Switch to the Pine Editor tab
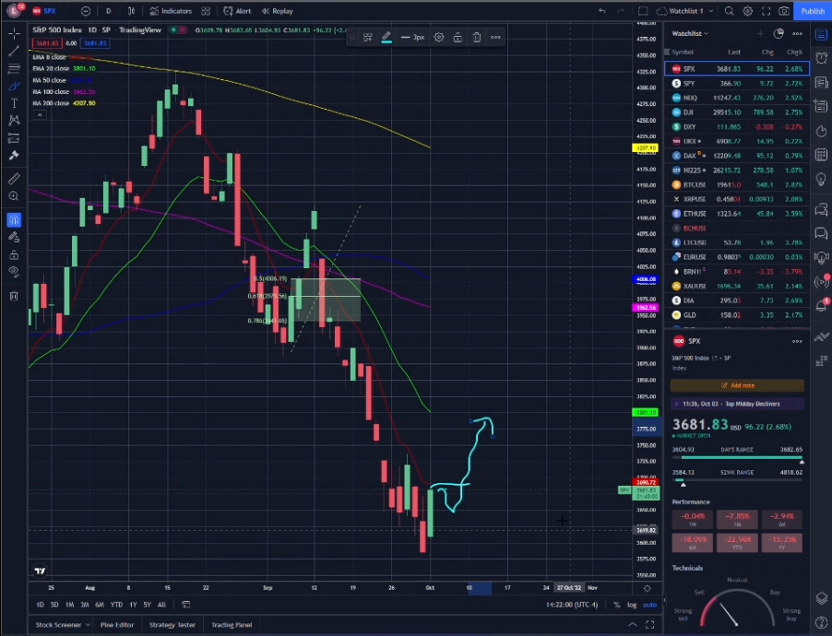Image resolution: width=832 pixels, height=636 pixels. 120,624
